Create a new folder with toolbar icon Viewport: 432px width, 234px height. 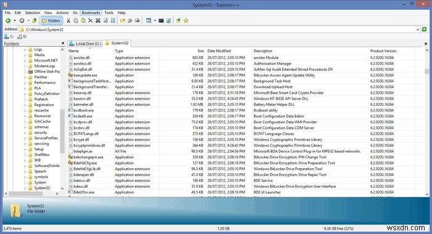123,20
